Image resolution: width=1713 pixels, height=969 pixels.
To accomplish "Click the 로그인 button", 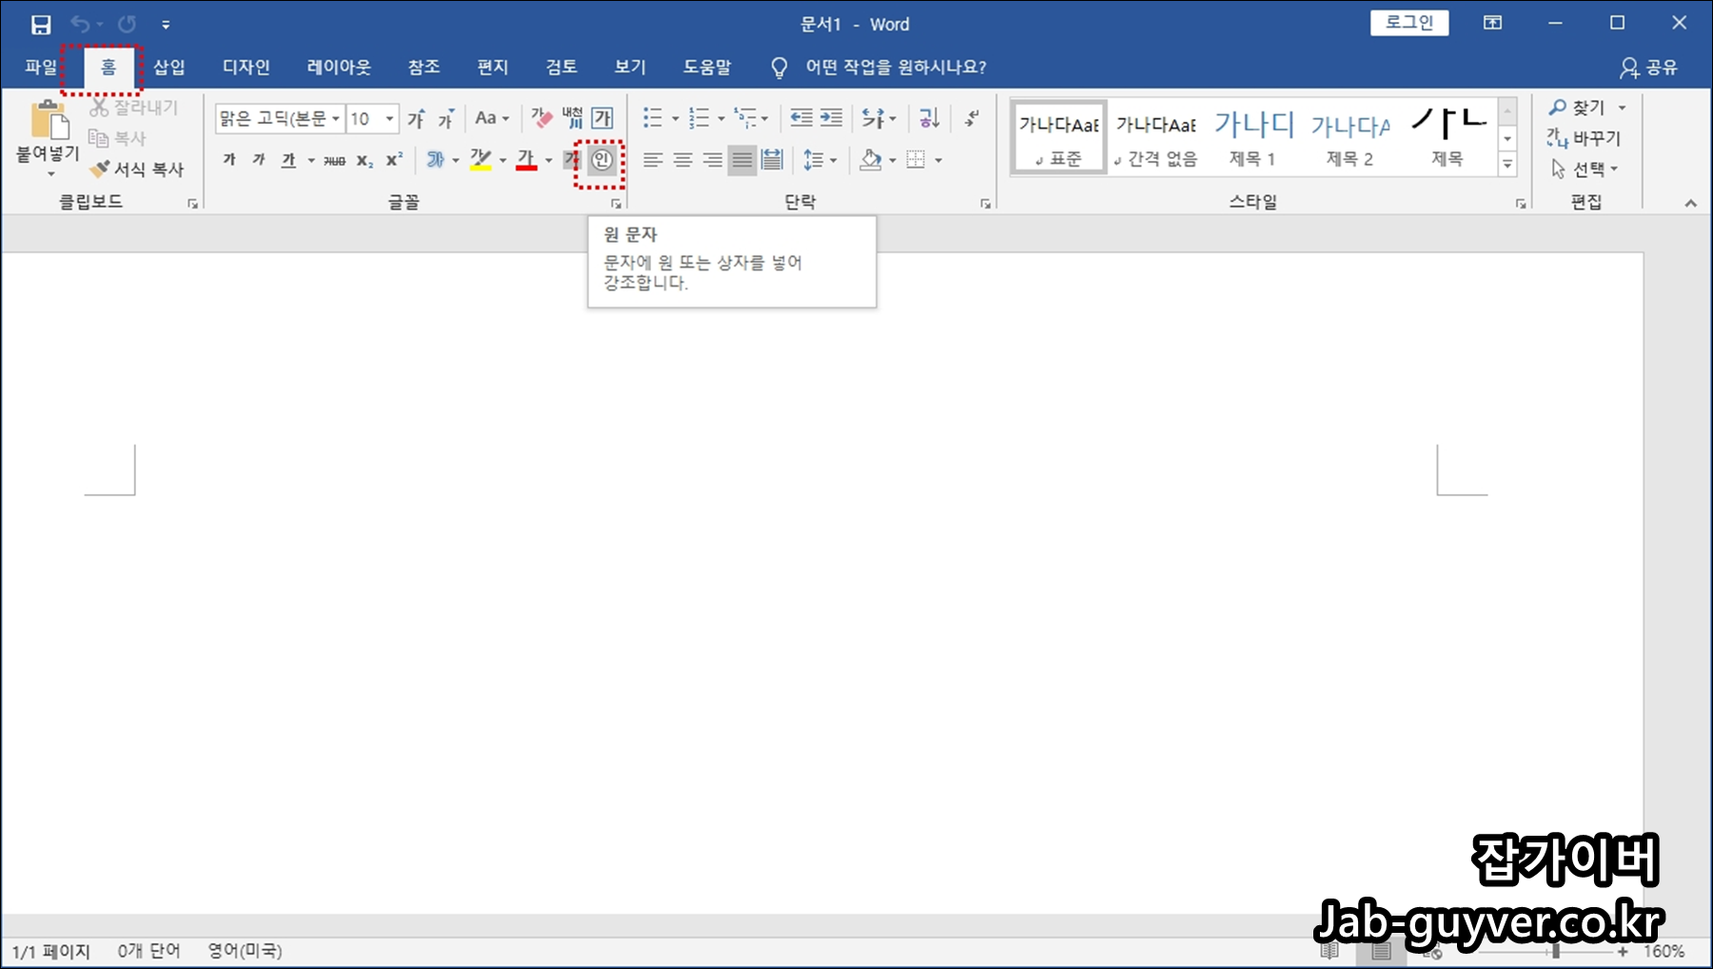I will (1409, 23).
